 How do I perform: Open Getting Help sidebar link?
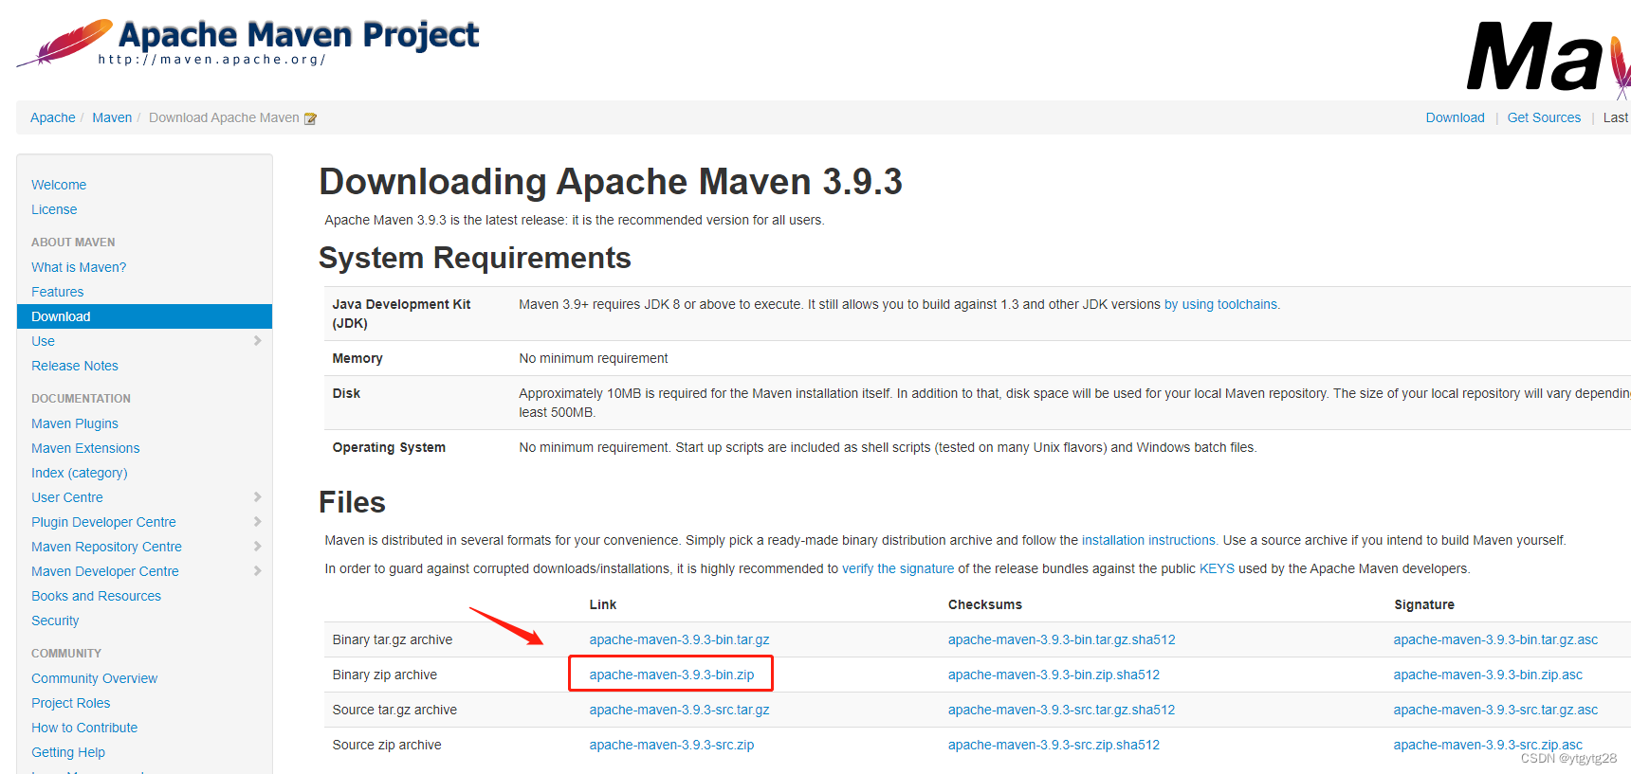tap(68, 752)
